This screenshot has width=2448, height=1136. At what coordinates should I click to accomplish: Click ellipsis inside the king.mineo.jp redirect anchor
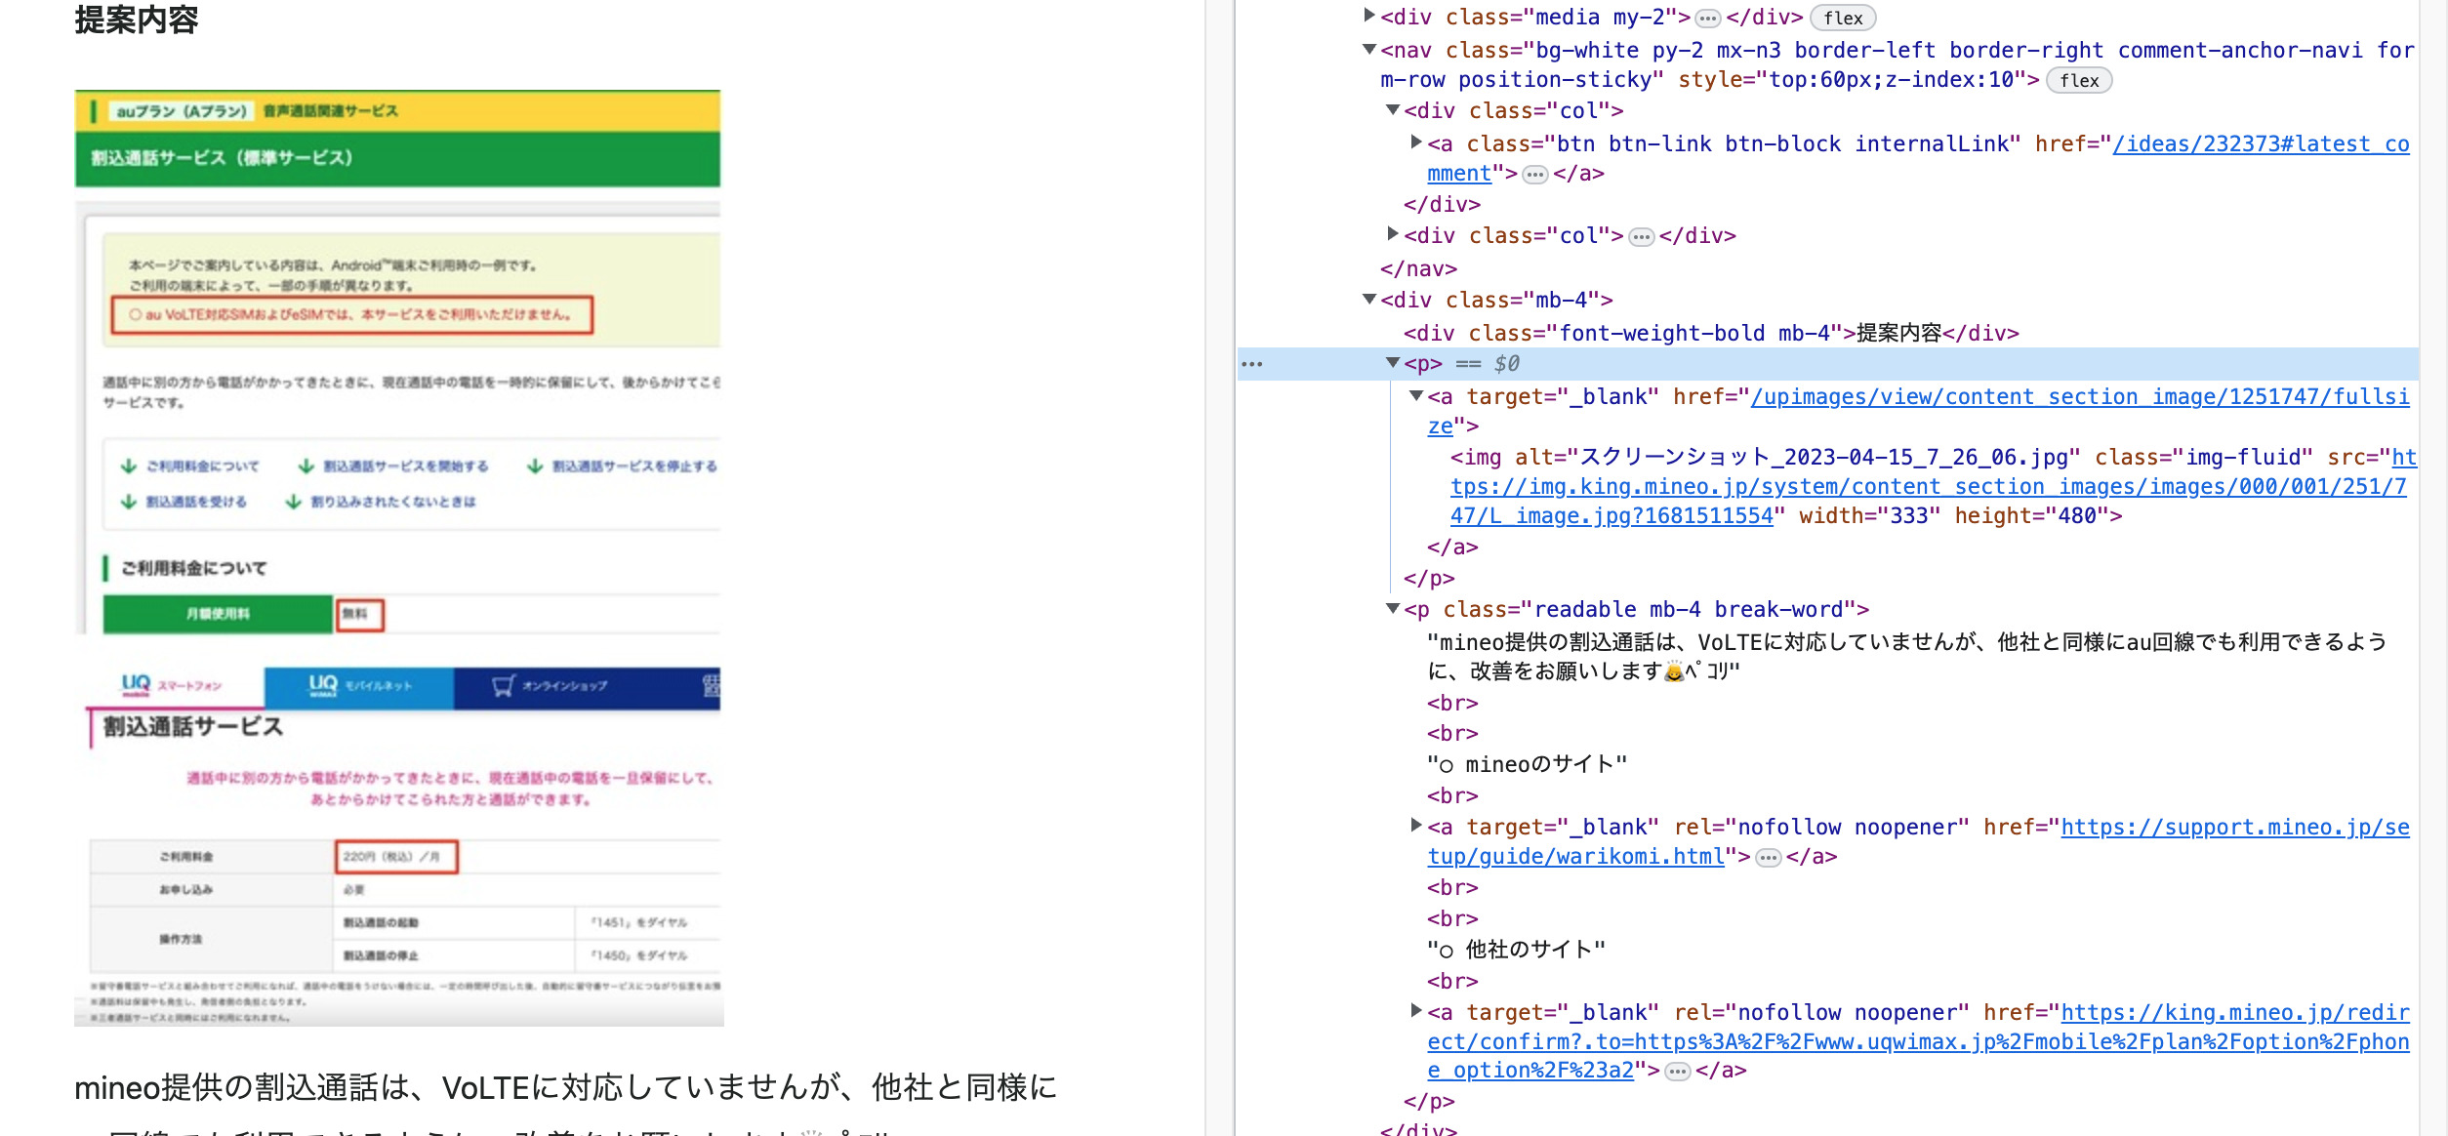[x=1677, y=1072]
